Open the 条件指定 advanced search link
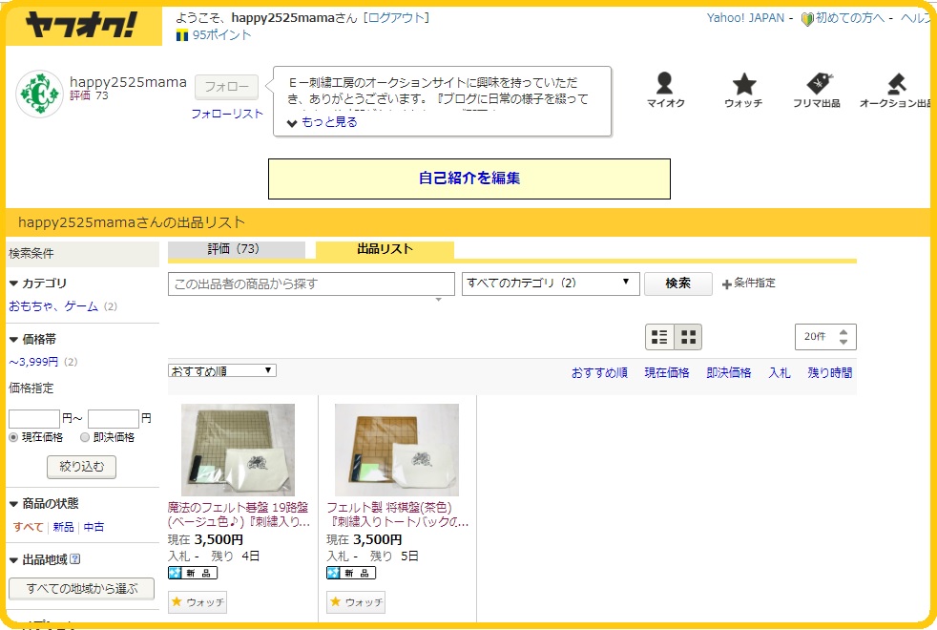The width and height of the screenshot is (937, 630). point(755,283)
